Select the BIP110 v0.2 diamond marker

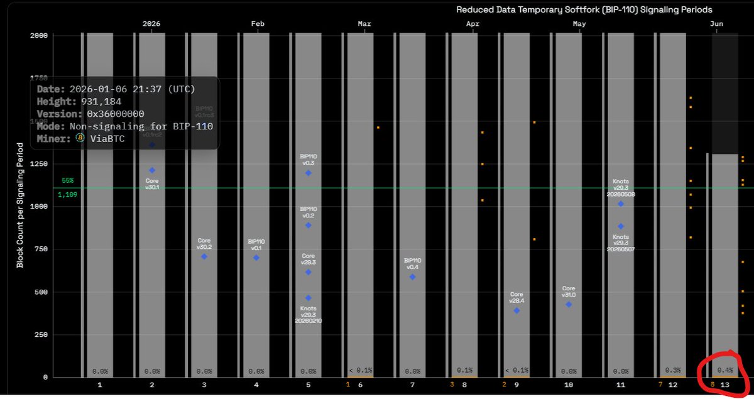click(309, 225)
